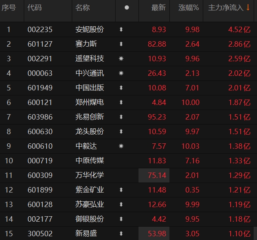Click the orange descending sort arrow
The height and width of the screenshot is (240, 257).
(248, 8)
